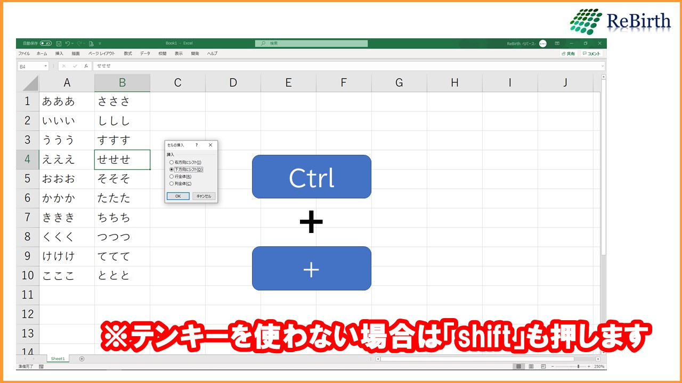Select column B header

pos(122,82)
